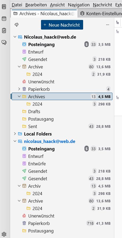
Task: Click the thread icon in message list header
Action: pos(117,22)
